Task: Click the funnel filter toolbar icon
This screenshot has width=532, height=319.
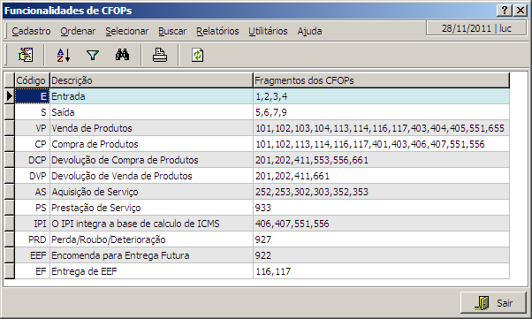Action: [93, 55]
